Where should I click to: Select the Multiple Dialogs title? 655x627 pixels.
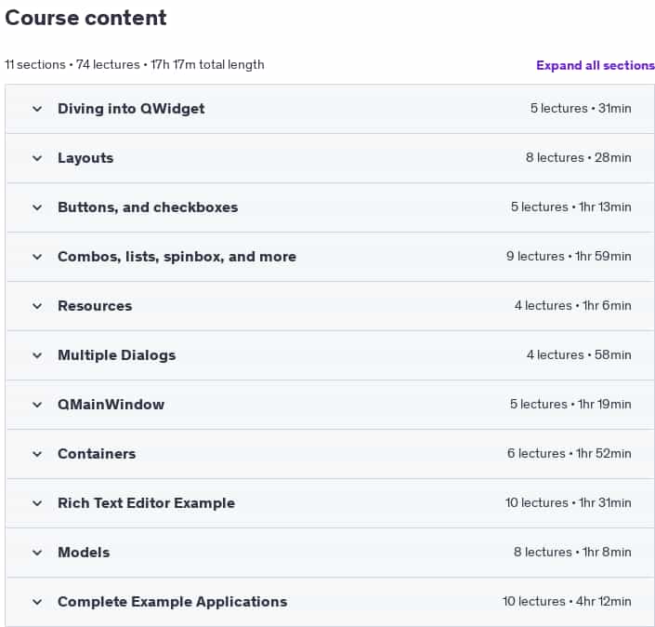(116, 355)
